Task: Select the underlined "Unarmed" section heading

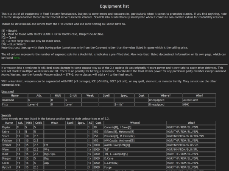Action: (8, 91)
